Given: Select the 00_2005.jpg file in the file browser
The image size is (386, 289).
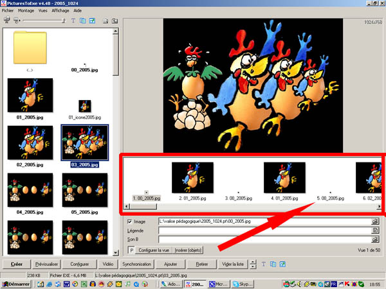Looking at the screenshot, I should [84, 70].
